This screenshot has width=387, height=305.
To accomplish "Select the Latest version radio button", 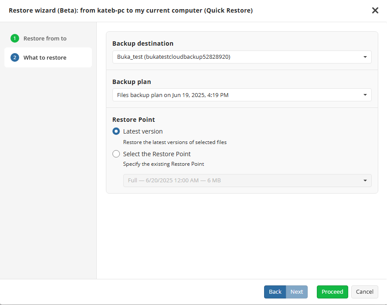I will point(116,131).
